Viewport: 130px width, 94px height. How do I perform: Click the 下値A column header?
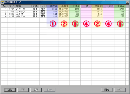point(75,6)
